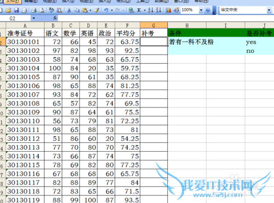Select average 54.25 cell
This screenshot has height=203, width=274.
(128, 139)
